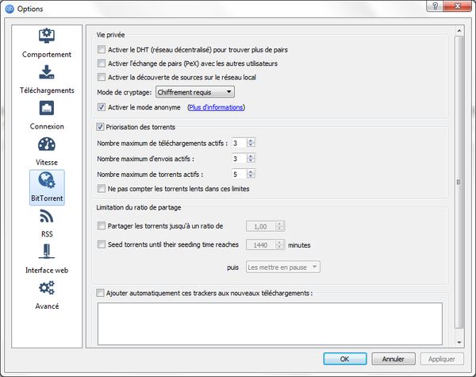Enable local network source discovery checkbox
The image size is (476, 377).
click(102, 77)
